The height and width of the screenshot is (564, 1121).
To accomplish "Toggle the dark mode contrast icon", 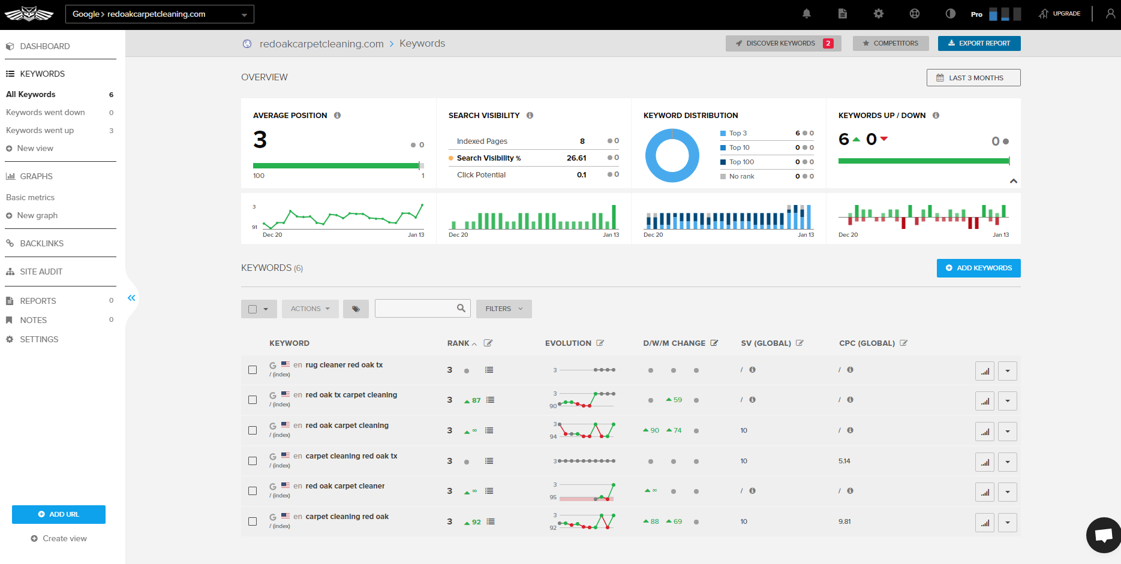I will click(950, 14).
